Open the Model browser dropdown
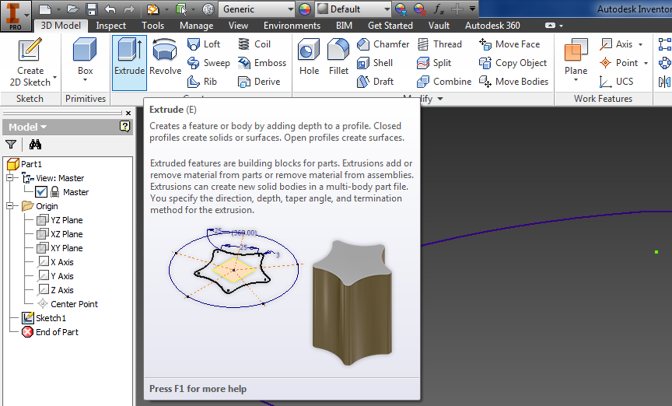This screenshot has height=406, width=672. pos(27,127)
